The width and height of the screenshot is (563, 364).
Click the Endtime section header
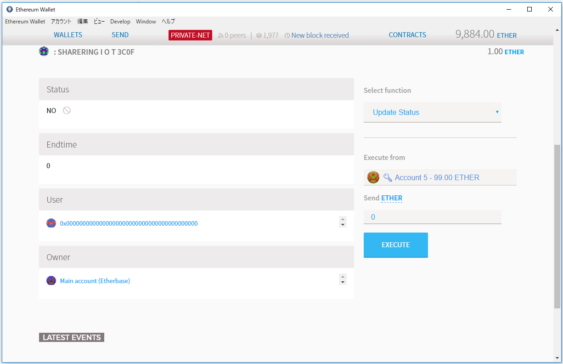[x=197, y=144]
